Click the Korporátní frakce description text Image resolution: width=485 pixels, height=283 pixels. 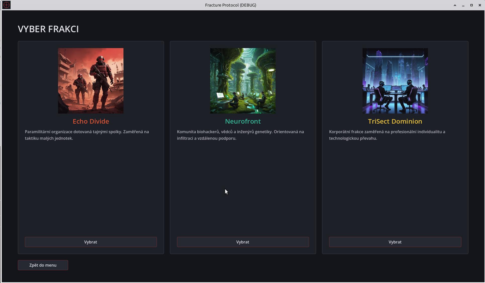pyautogui.click(x=387, y=135)
